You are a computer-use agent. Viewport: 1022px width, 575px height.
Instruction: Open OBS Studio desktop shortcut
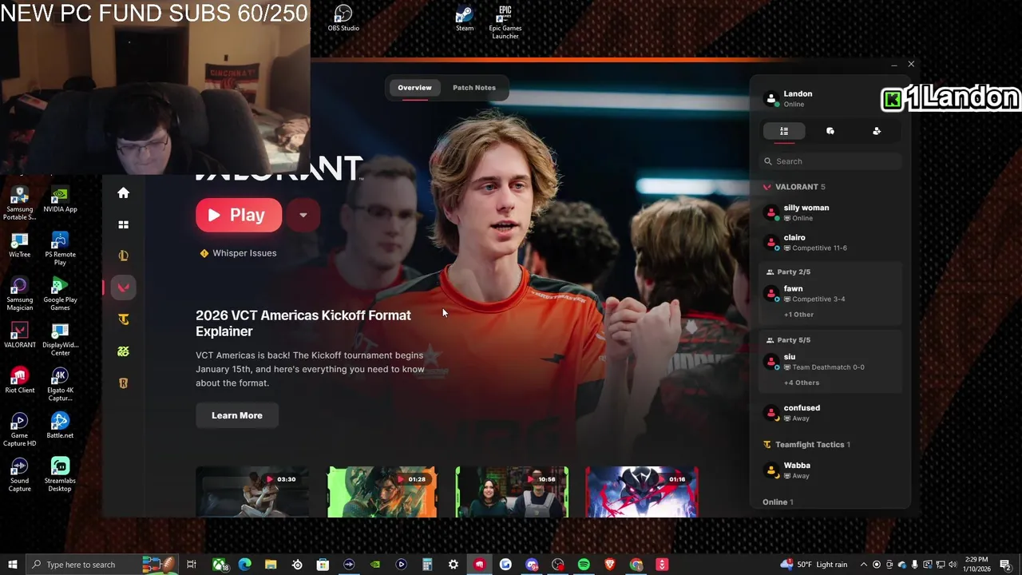tap(343, 18)
